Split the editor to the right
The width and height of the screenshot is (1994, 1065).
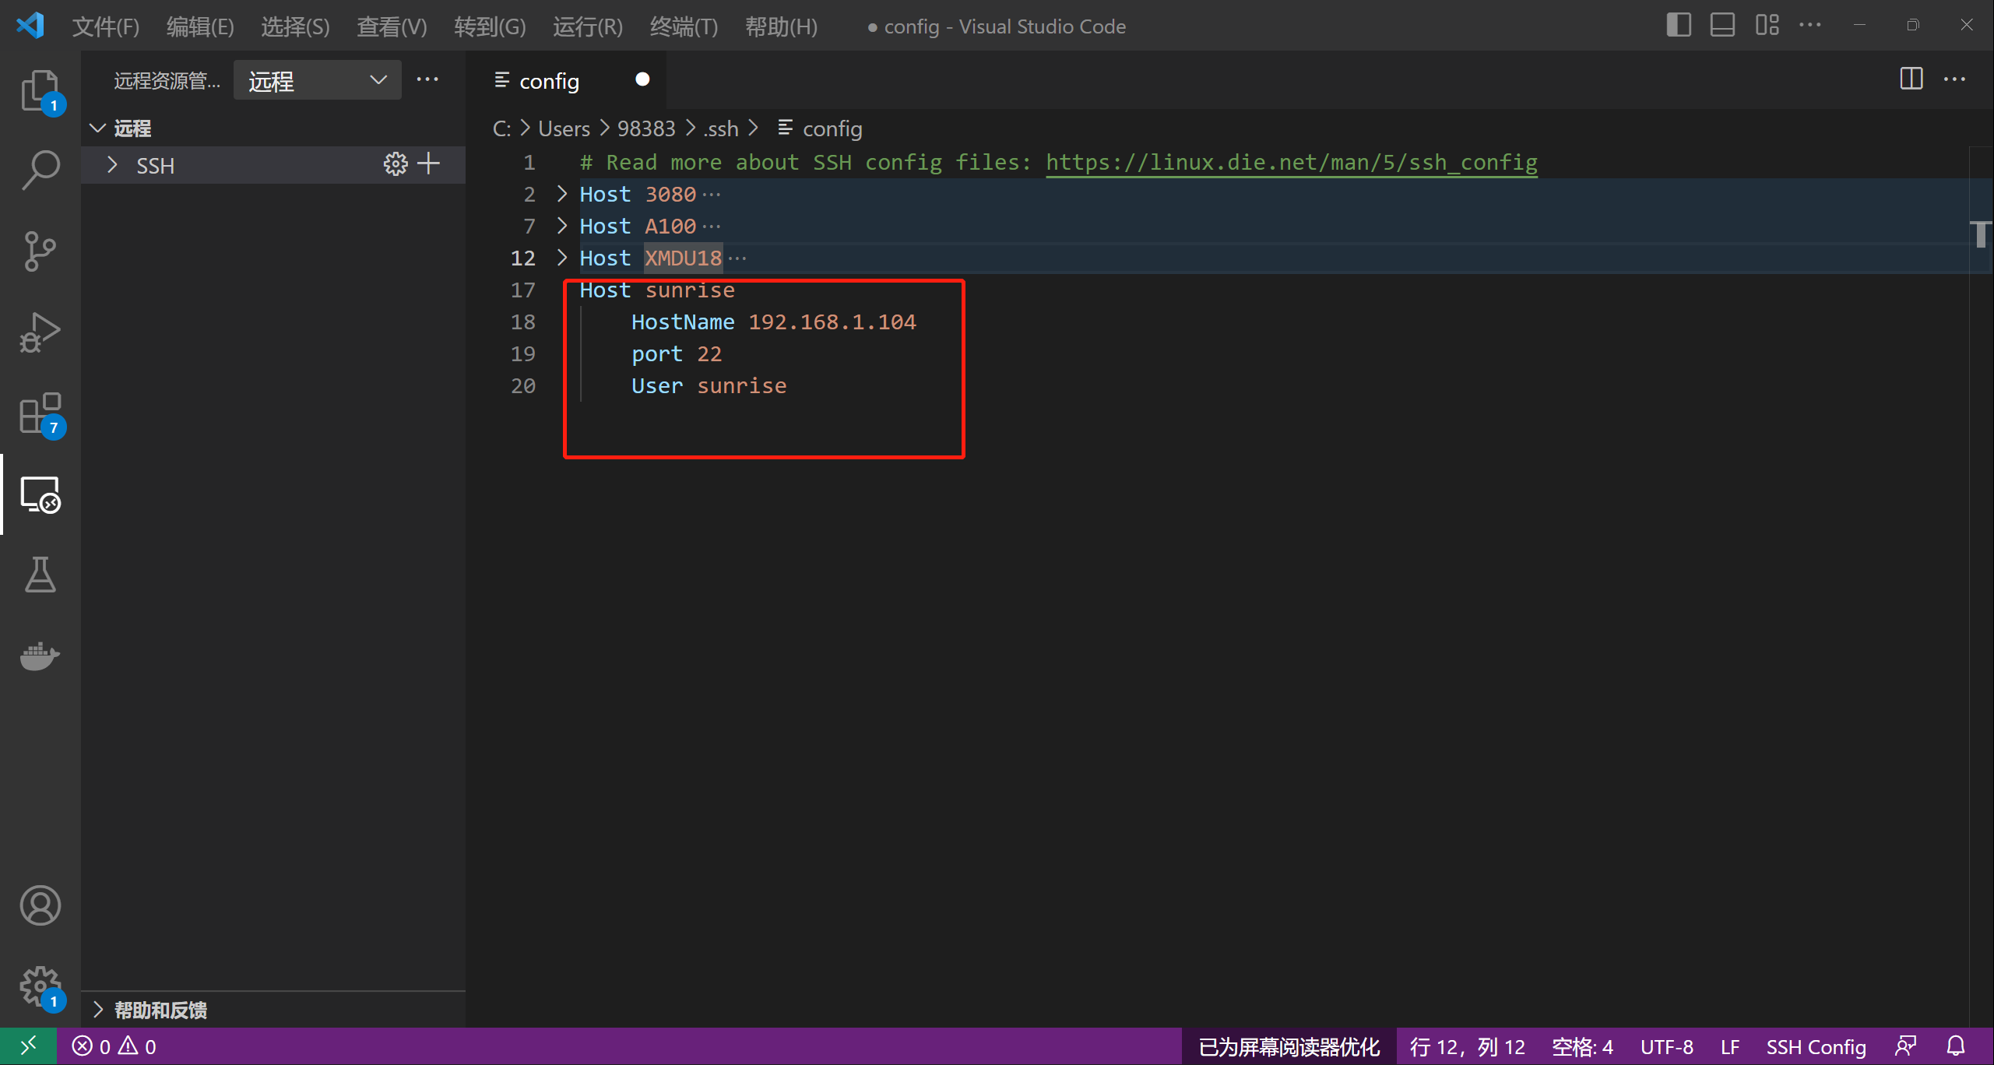(1911, 79)
